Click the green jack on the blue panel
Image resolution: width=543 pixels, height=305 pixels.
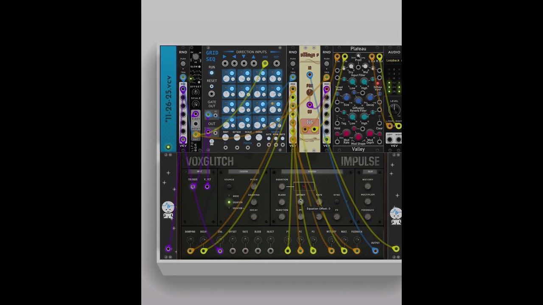tap(168, 147)
